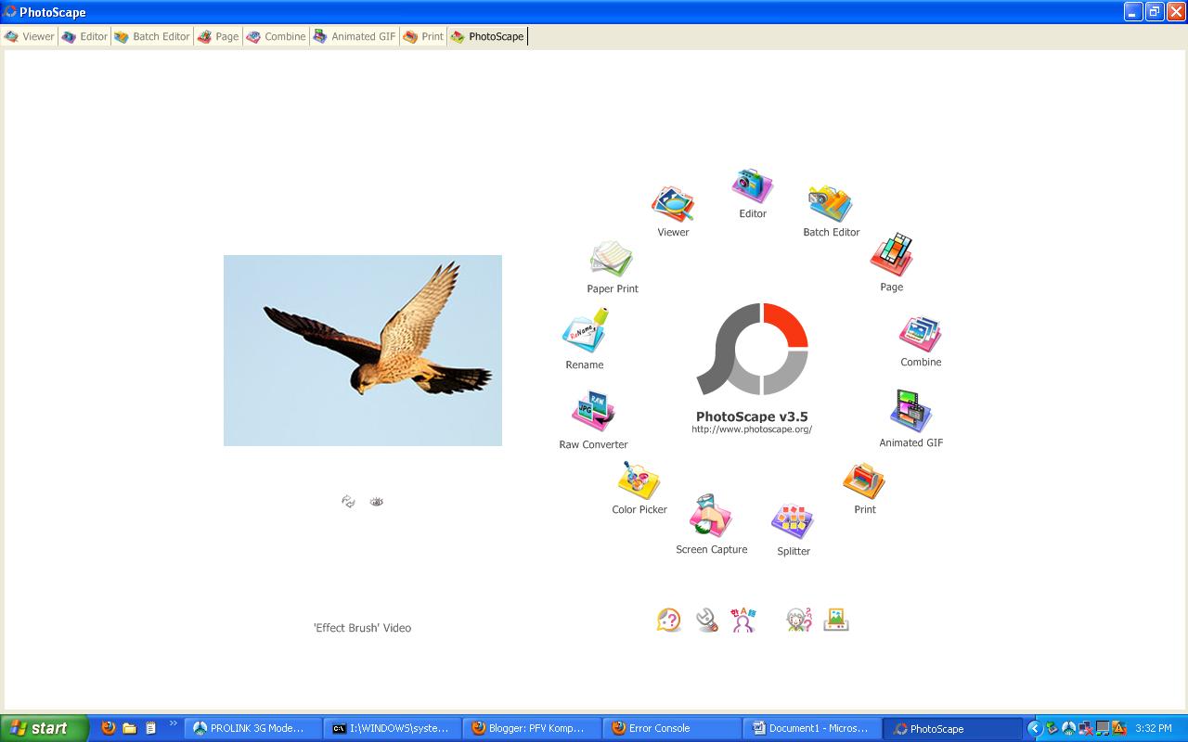The width and height of the screenshot is (1188, 742).
Task: Open the Color Picker tool
Action: tap(639, 480)
